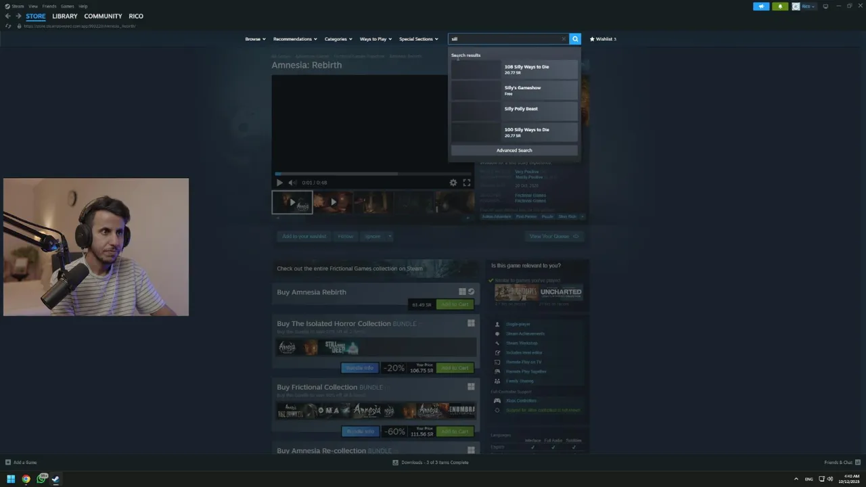Open the Rico account dropdown
The height and width of the screenshot is (487, 866).
pyautogui.click(x=808, y=6)
